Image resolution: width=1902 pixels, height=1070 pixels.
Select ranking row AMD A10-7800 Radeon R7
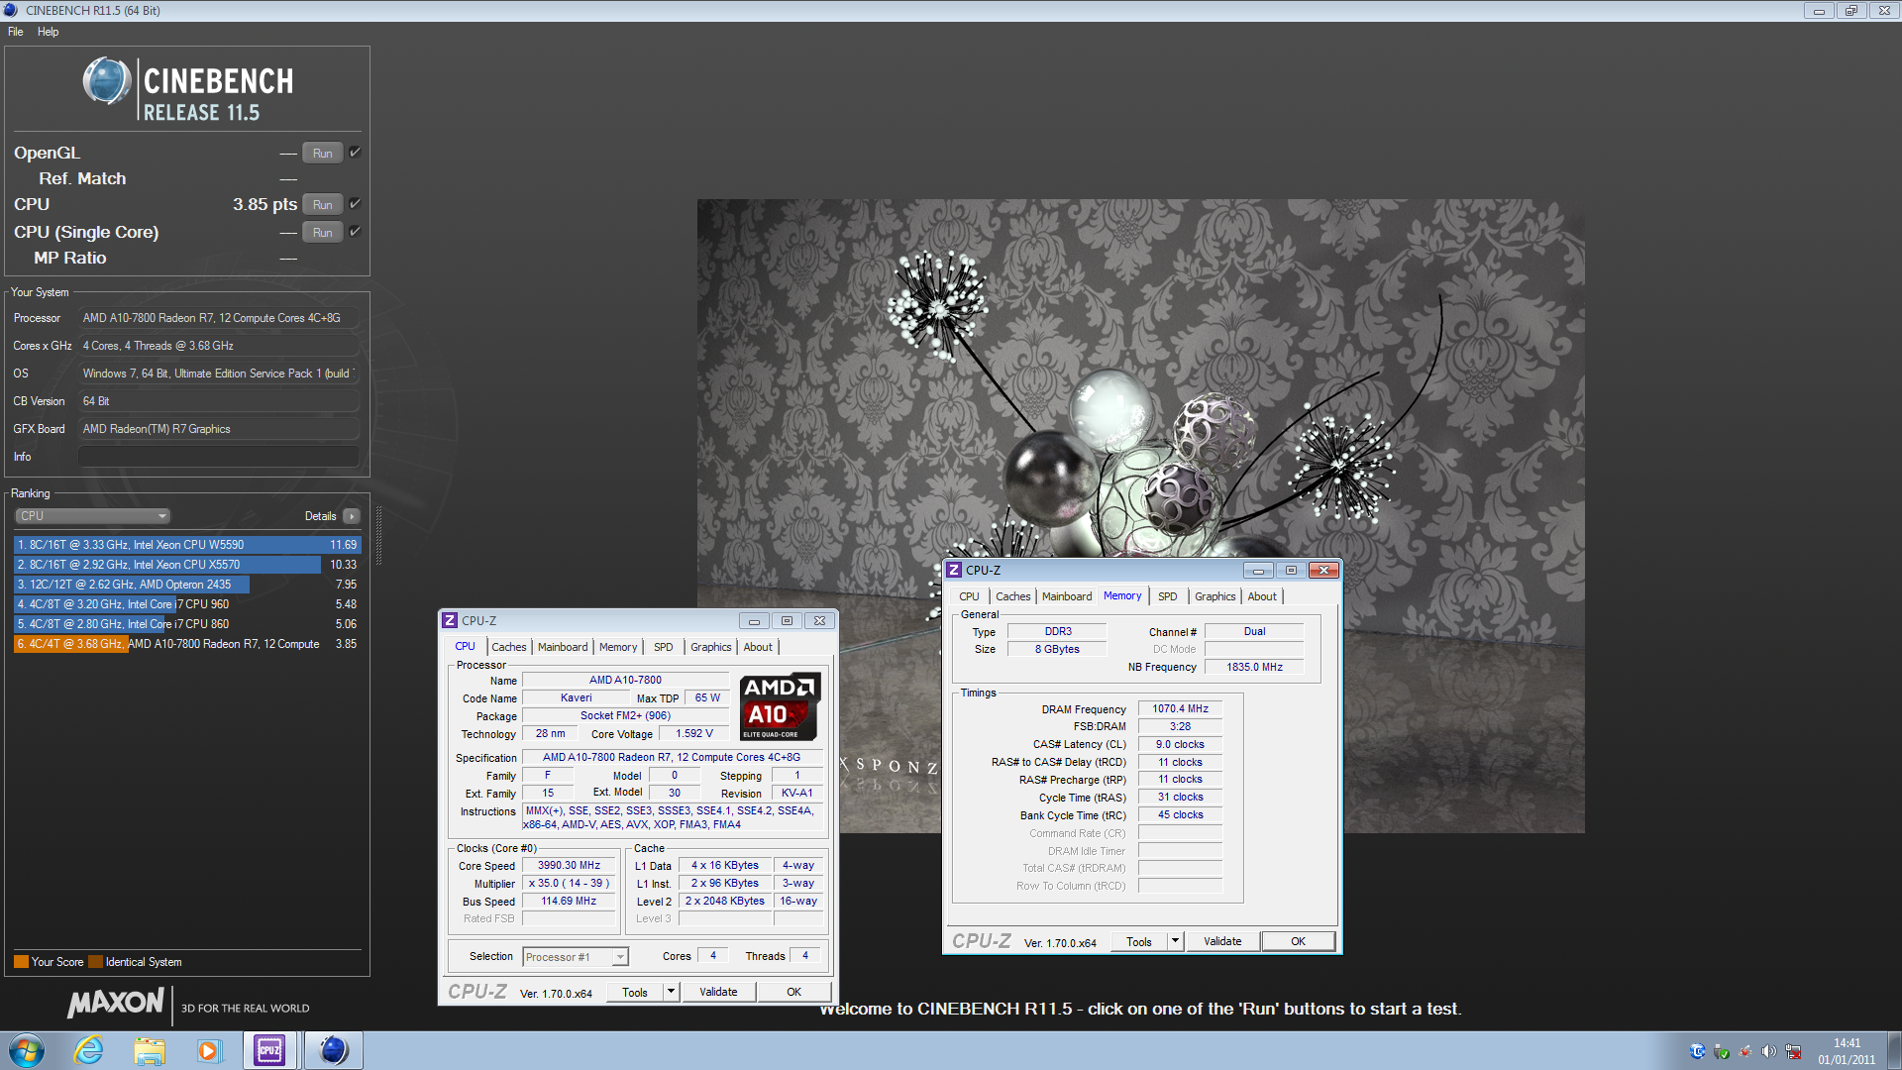tap(187, 644)
